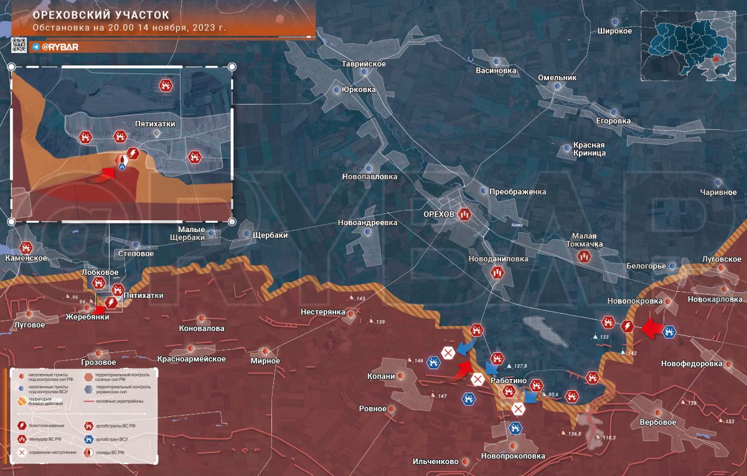Image resolution: width=747 pixels, height=476 pixels.
Task: Click the Широкое town label
Action: coord(614,30)
